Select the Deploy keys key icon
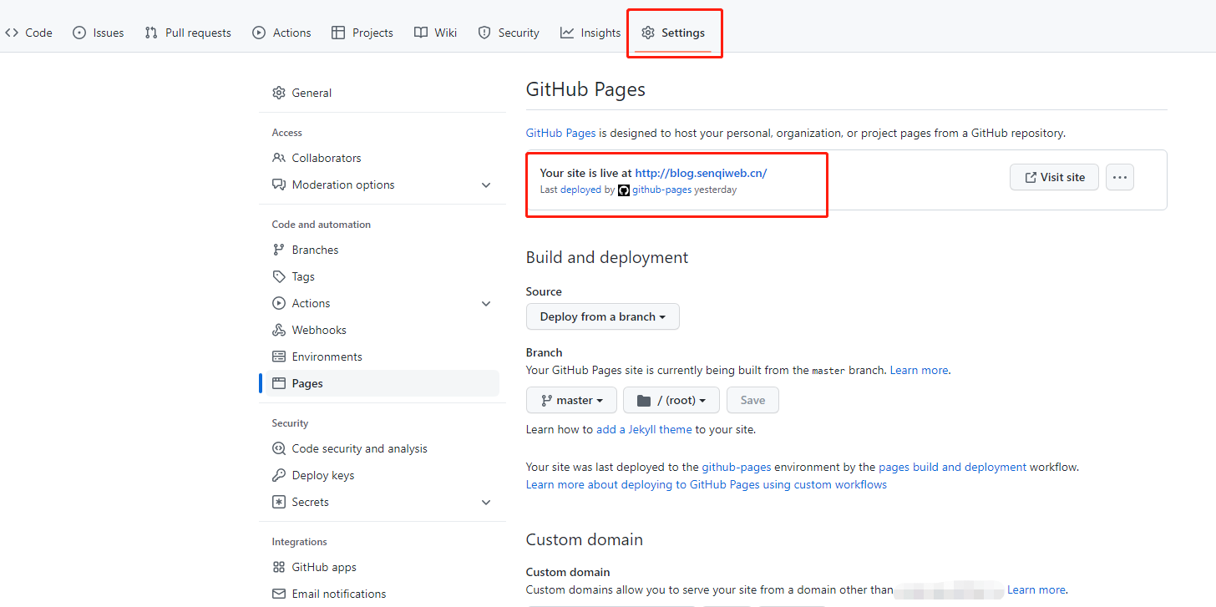The width and height of the screenshot is (1216, 607). (x=279, y=475)
